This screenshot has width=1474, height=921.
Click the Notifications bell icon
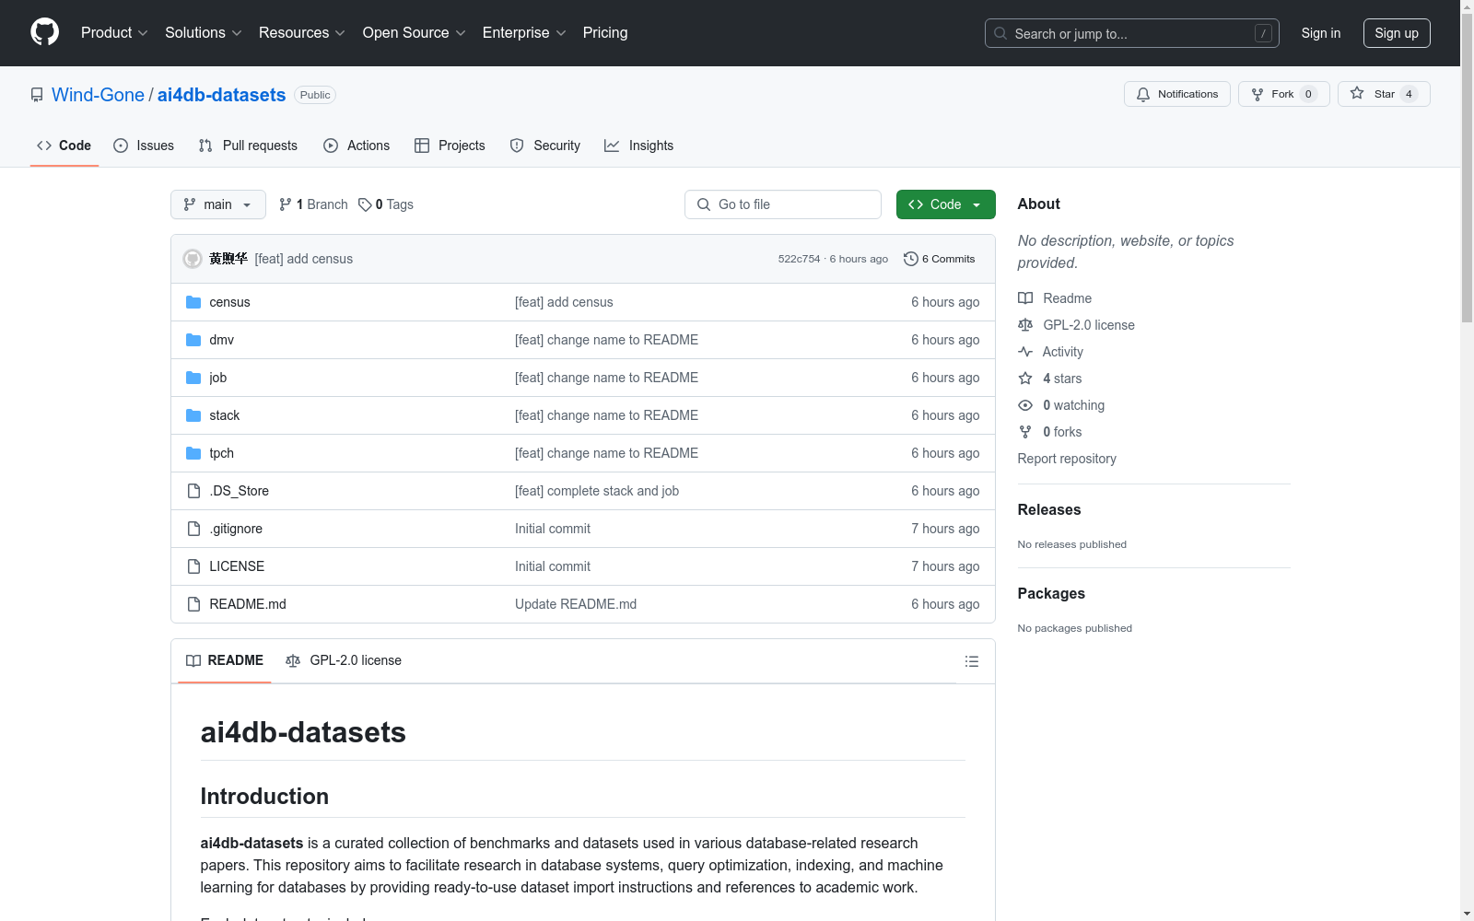point(1143,94)
